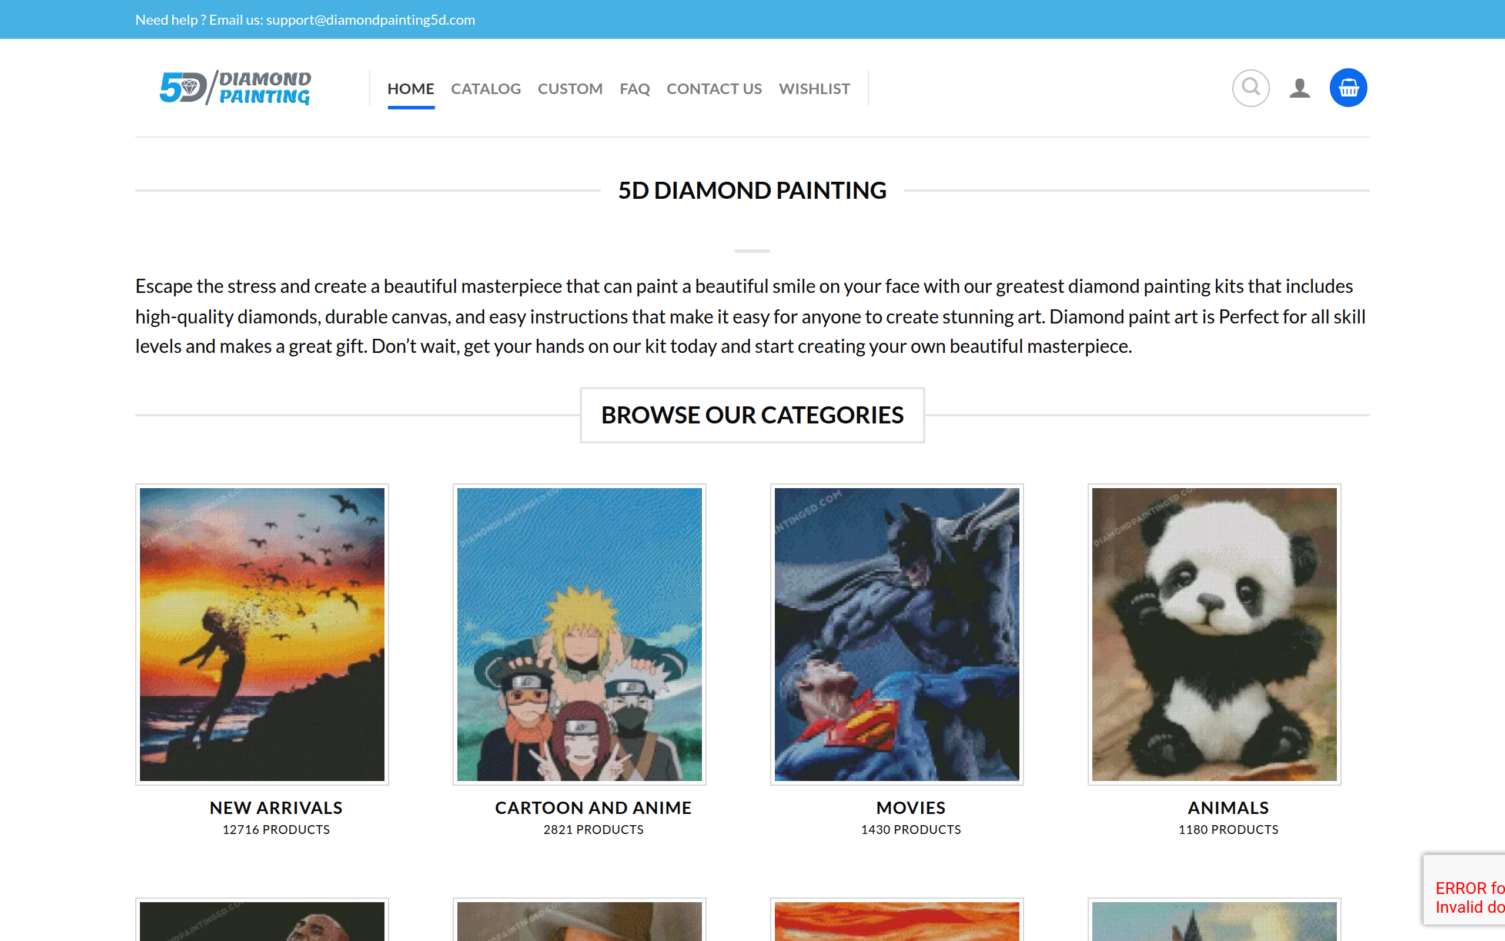The image size is (1505, 941).
Task: Click the 12716 PRODUCTS count text
Action: pyautogui.click(x=276, y=830)
